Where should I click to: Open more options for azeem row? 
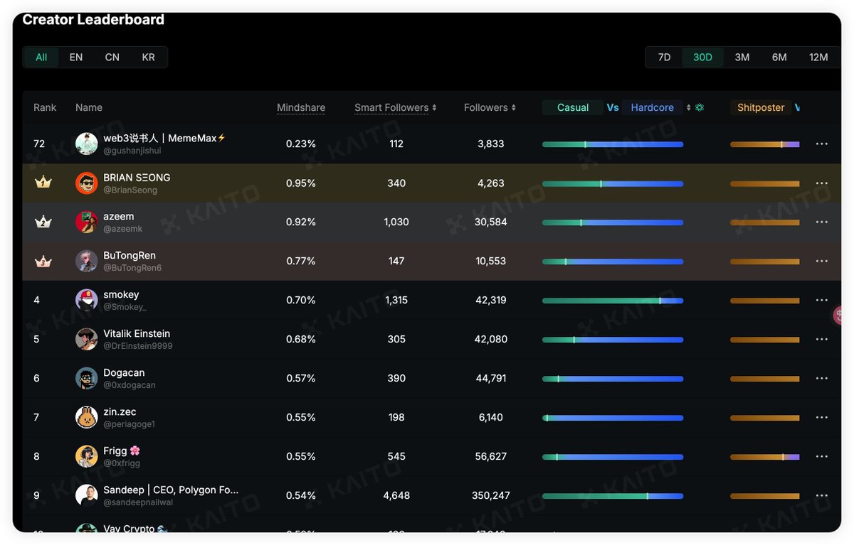(821, 222)
